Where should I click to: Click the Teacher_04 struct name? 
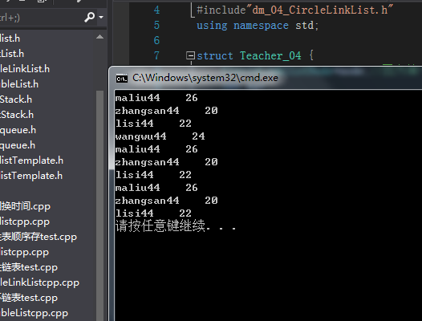270,55
